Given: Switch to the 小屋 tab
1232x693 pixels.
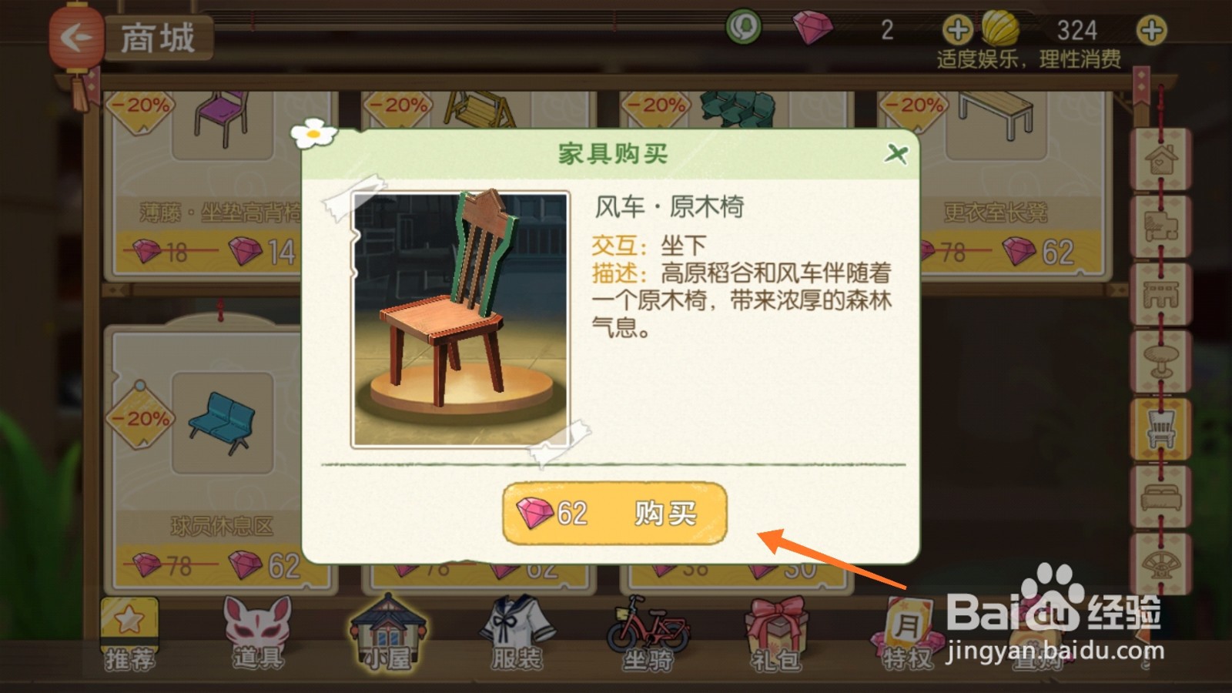Looking at the screenshot, I should tap(388, 633).
